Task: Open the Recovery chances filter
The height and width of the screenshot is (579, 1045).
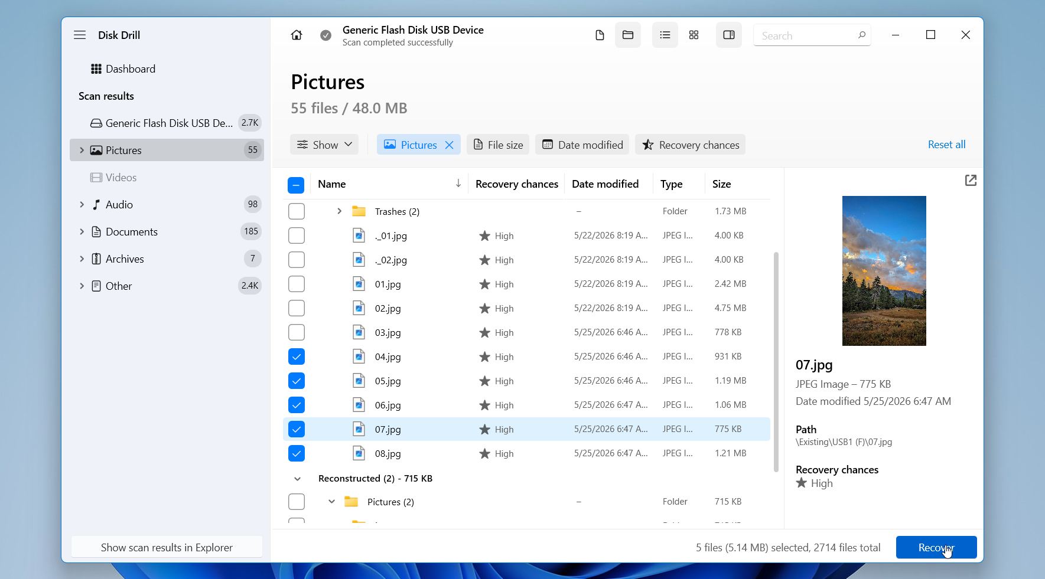Action: click(690, 145)
